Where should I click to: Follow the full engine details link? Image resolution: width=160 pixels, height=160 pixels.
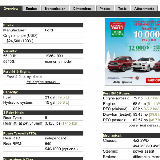(x=43, y=82)
